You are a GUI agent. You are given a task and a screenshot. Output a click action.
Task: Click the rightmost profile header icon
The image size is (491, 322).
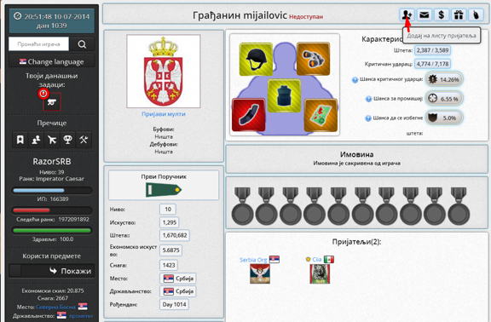click(x=476, y=14)
